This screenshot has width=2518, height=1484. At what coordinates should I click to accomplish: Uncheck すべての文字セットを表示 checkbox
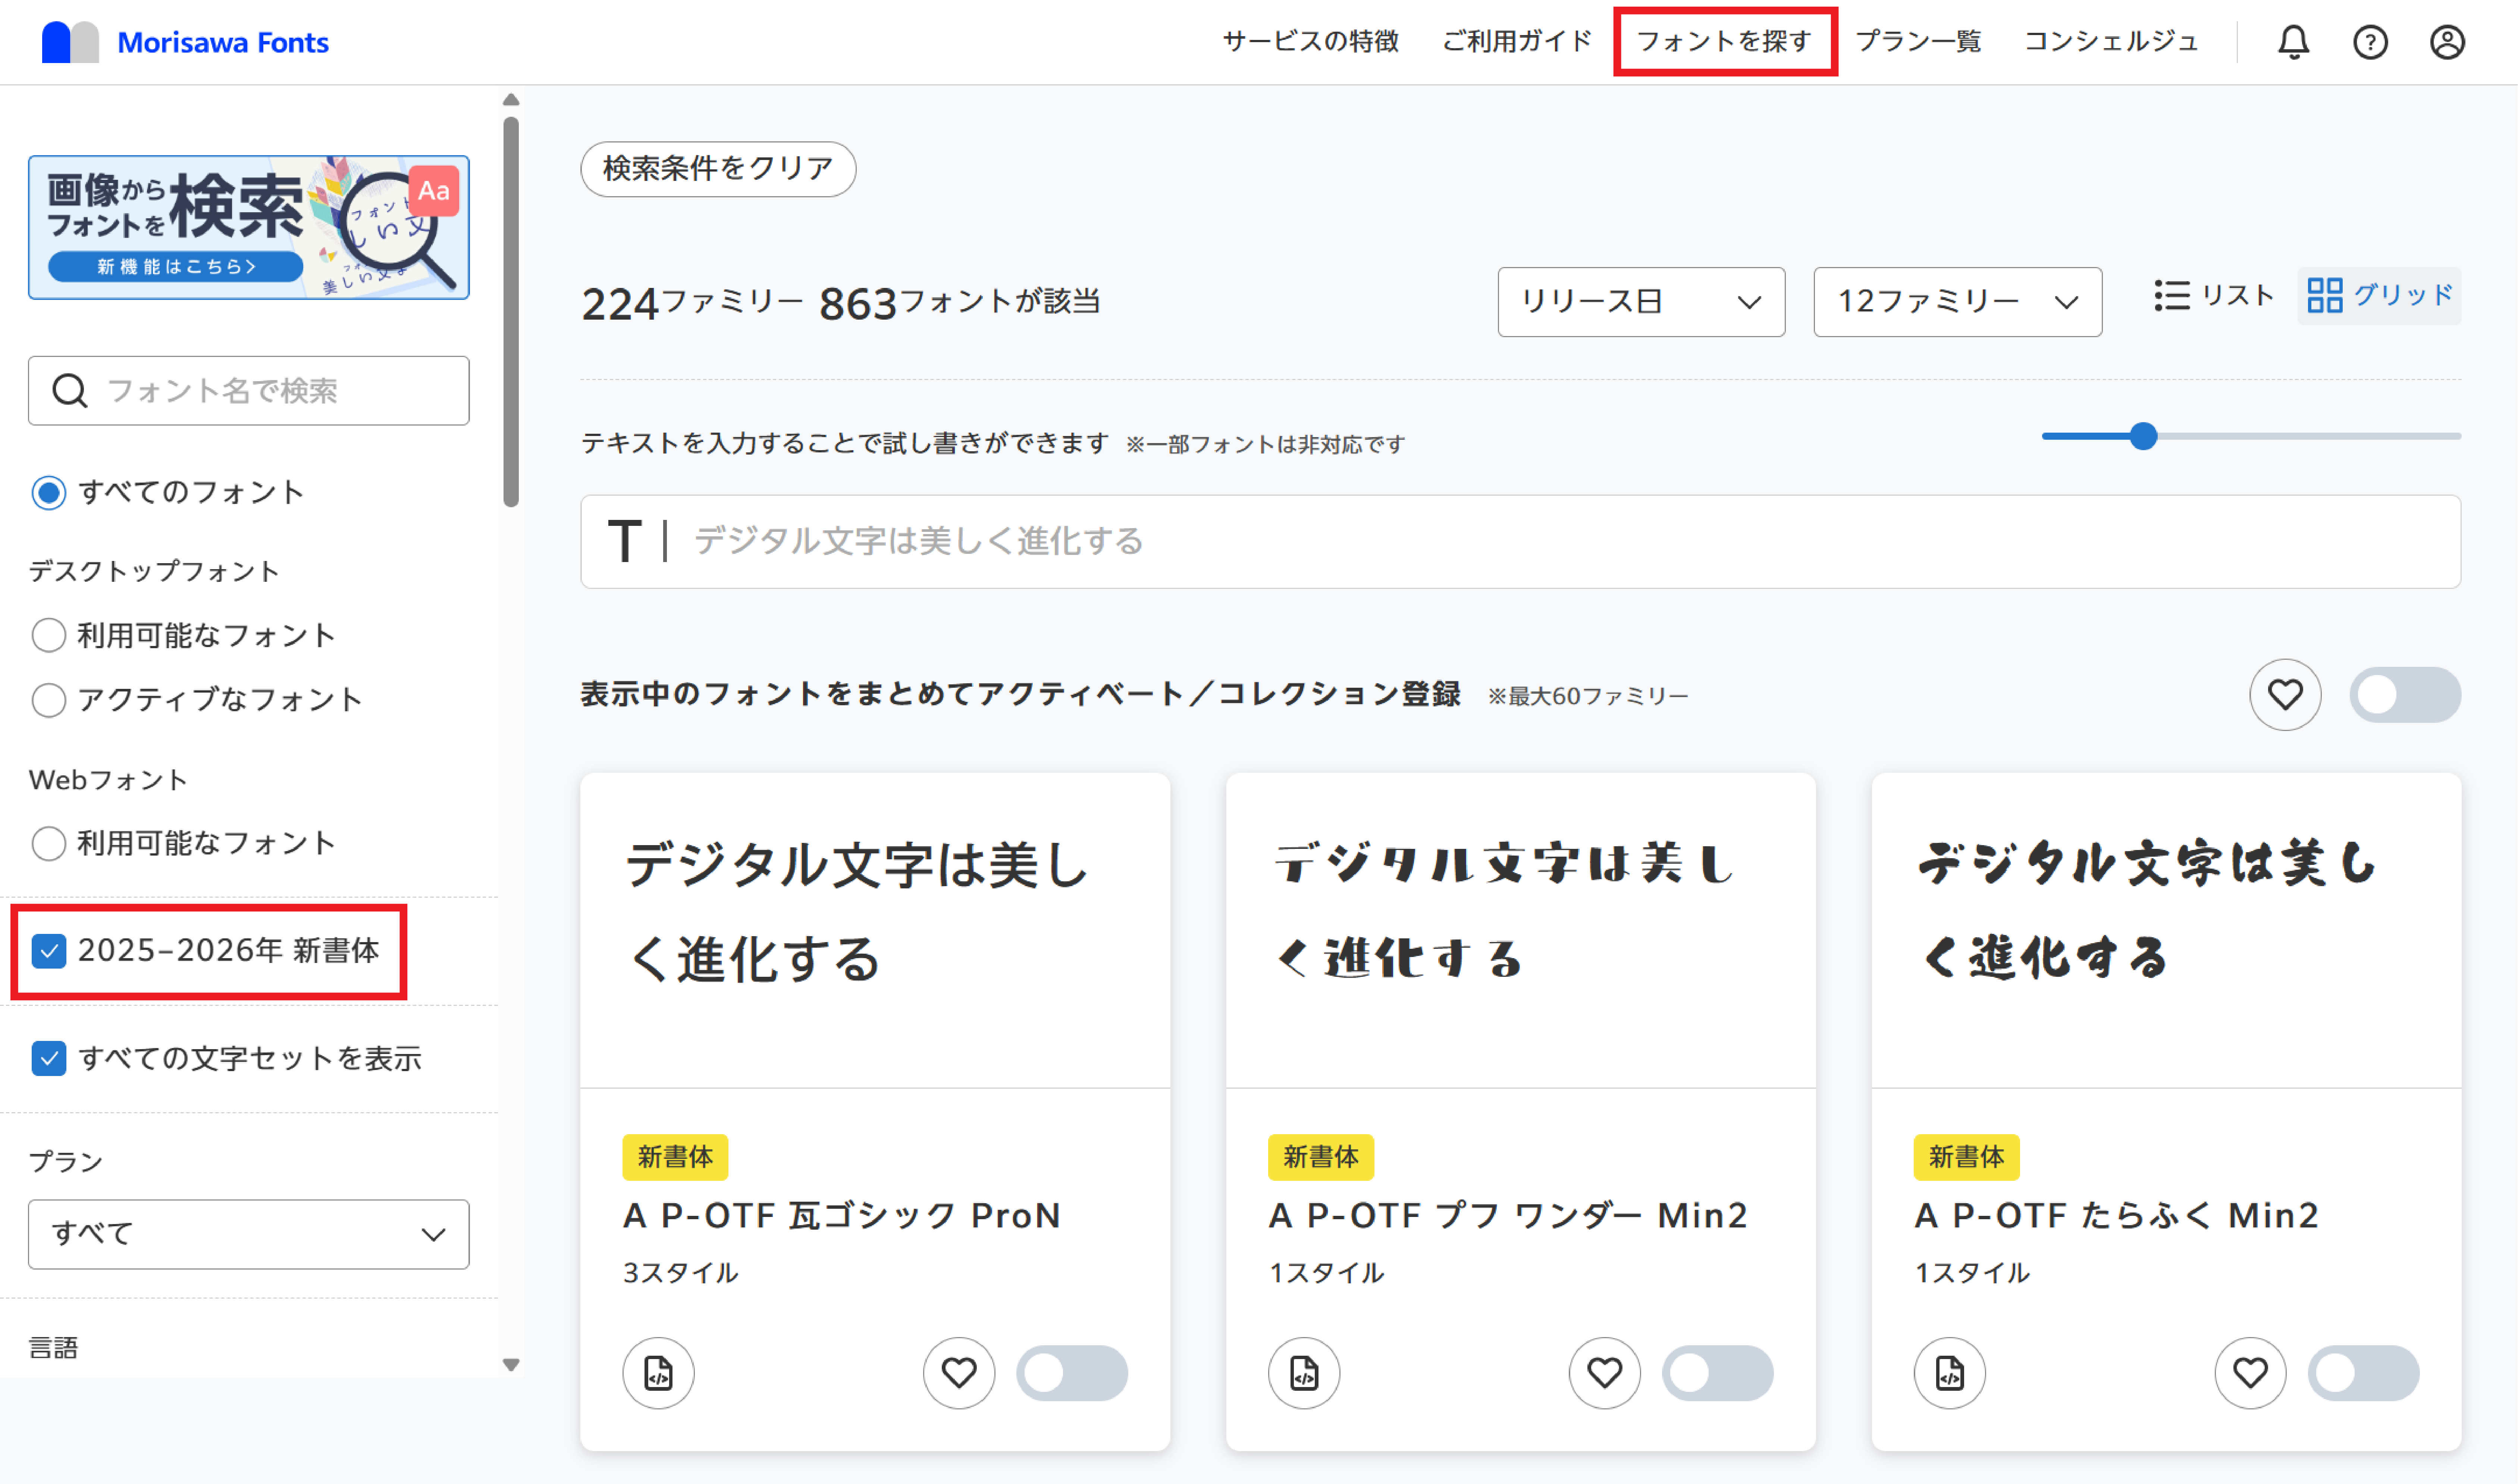pyautogui.click(x=49, y=1059)
